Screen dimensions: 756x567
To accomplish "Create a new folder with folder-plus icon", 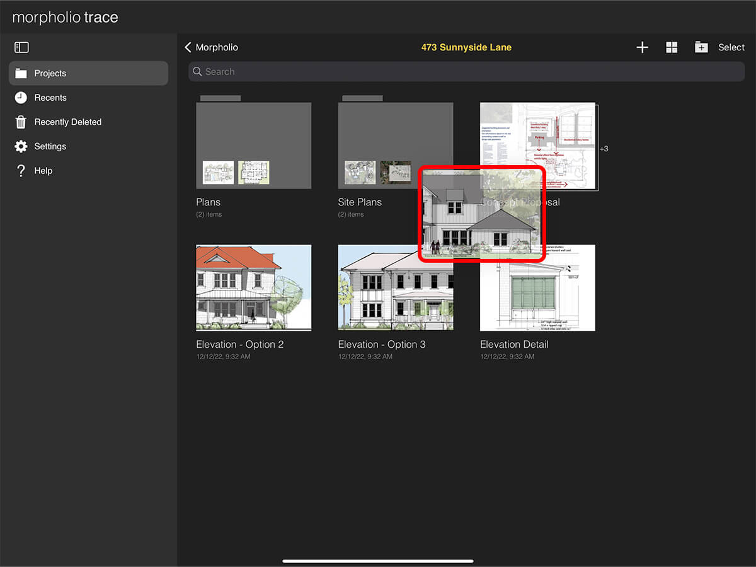I will click(701, 47).
